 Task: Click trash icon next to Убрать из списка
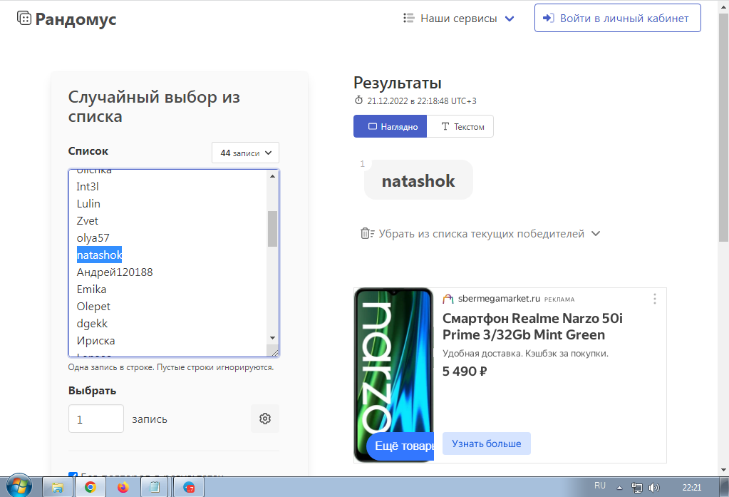pyautogui.click(x=366, y=233)
